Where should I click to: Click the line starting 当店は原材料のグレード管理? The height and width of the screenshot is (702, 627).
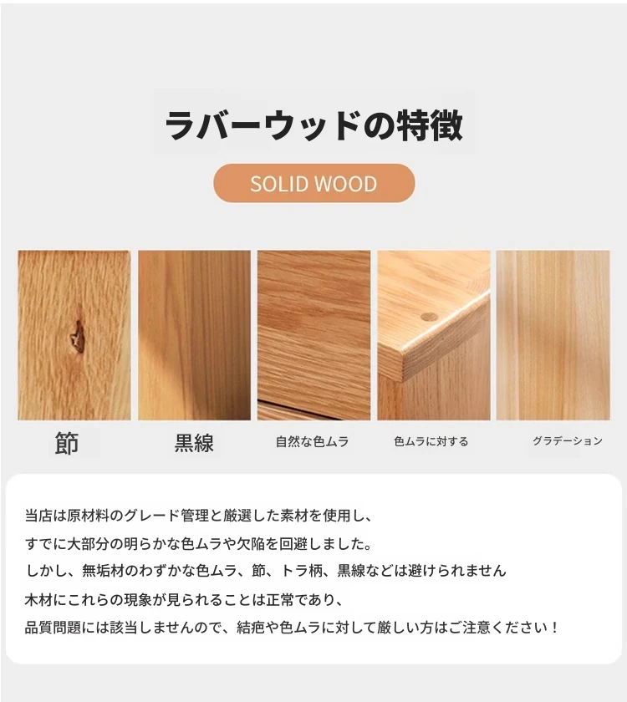click(198, 516)
